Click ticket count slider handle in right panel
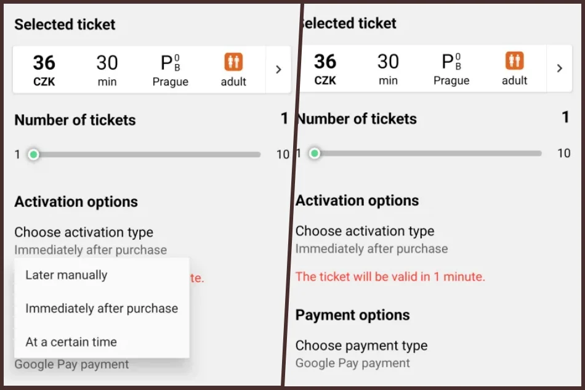The width and height of the screenshot is (585, 390). (315, 153)
